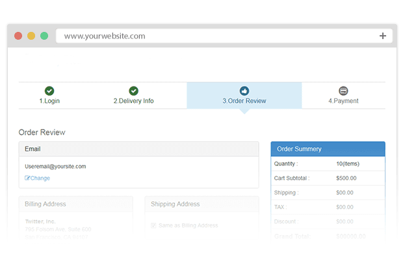Viewport: 405px width, 265px height.
Task: Click the thumbs-up icon above Order Review
Action: point(244,91)
